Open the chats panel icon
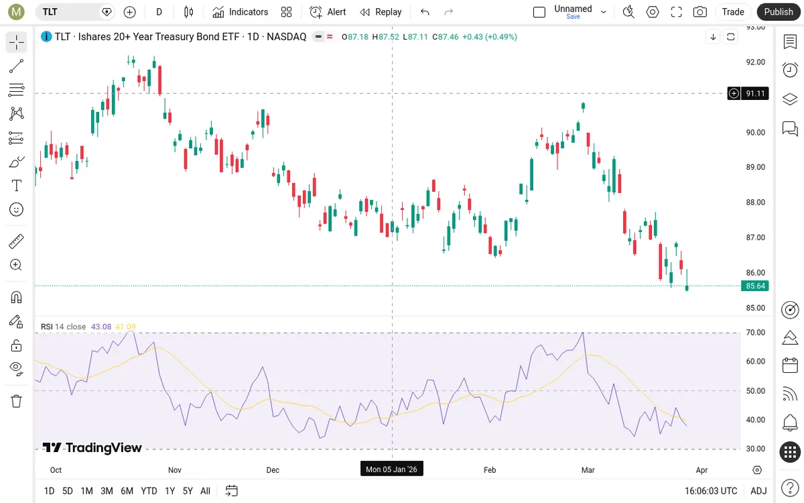The height and width of the screenshot is (503, 804). click(x=790, y=128)
